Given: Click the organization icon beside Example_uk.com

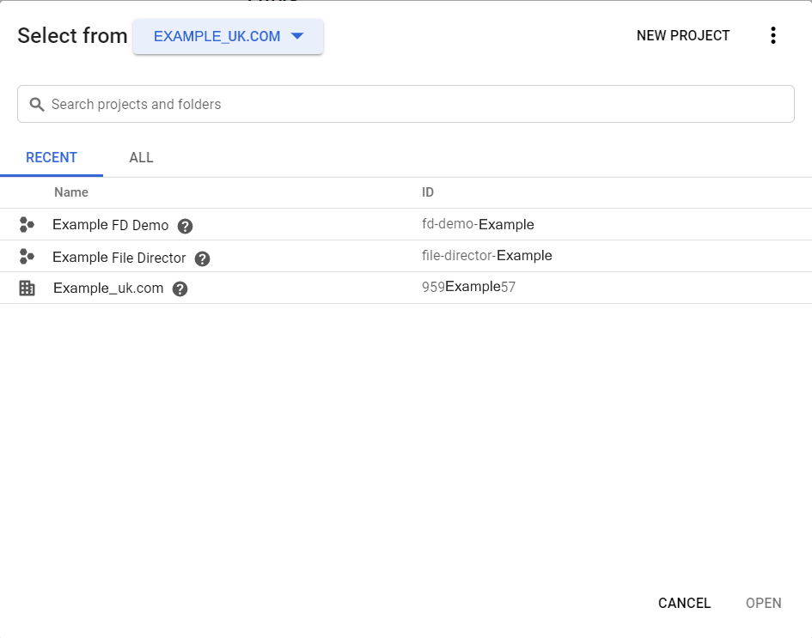Looking at the screenshot, I should [x=27, y=289].
